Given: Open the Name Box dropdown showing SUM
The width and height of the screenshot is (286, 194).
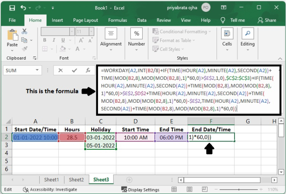Looking at the screenshot, I should point(37,70).
